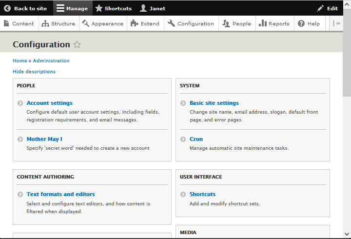The width and height of the screenshot is (351, 239).
Task: Open the Reports menu item
Action: [274, 23]
